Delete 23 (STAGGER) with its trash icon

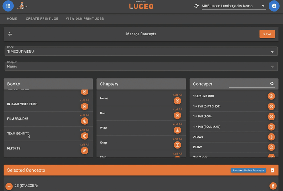[273, 186]
